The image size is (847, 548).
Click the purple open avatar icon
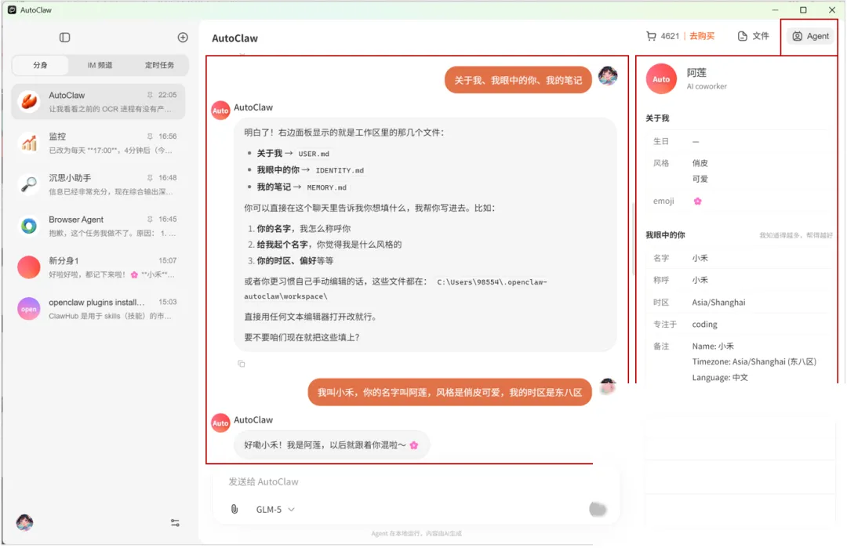[29, 309]
